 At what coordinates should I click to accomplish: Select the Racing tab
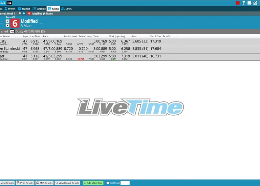tap(53, 9)
